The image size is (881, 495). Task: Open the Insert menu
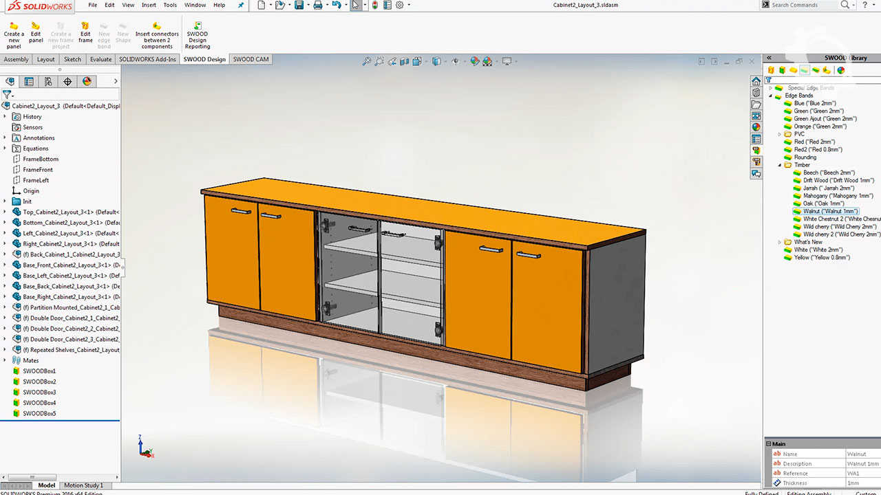coord(149,5)
